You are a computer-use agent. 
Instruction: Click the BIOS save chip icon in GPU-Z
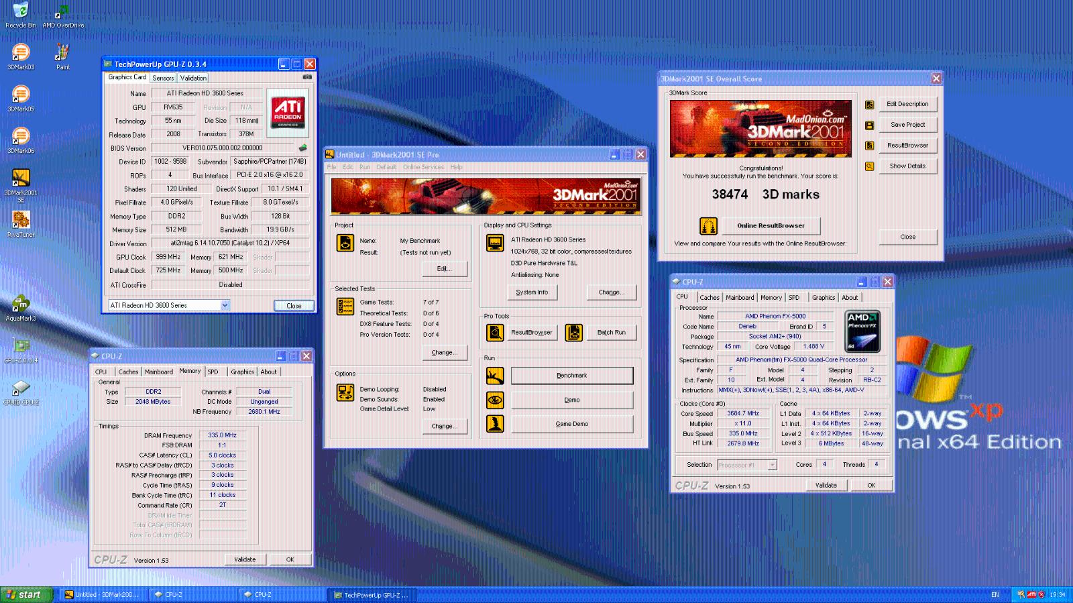pyautogui.click(x=303, y=148)
